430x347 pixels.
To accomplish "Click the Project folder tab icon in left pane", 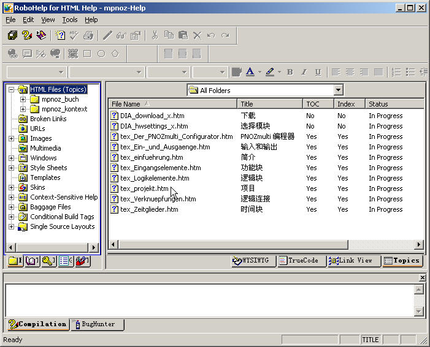I will [15, 261].
